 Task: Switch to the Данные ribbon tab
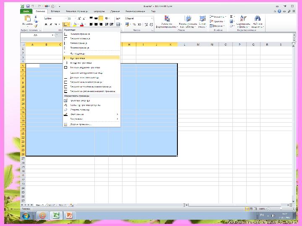(x=115, y=11)
